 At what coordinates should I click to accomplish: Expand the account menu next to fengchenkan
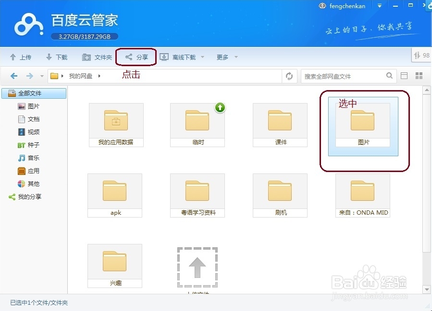coord(380,6)
